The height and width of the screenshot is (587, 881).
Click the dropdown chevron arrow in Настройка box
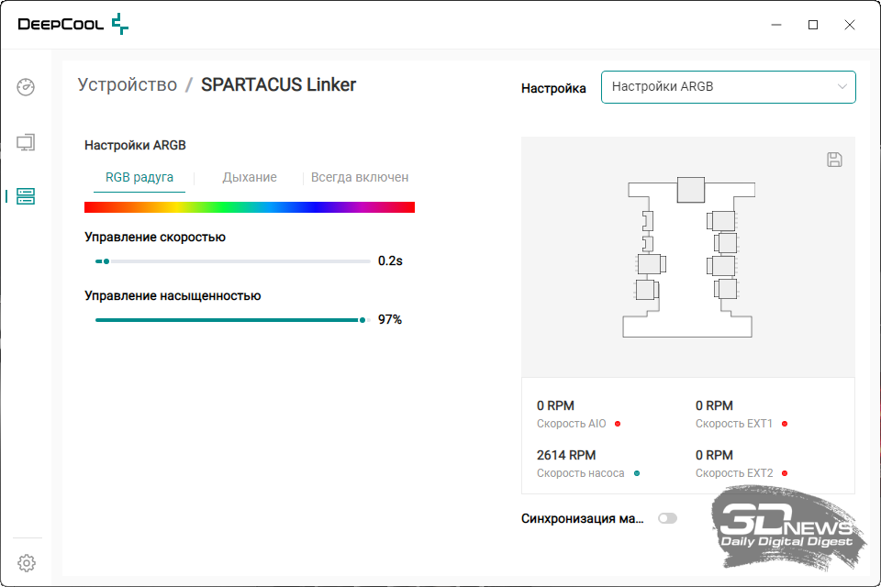842,87
